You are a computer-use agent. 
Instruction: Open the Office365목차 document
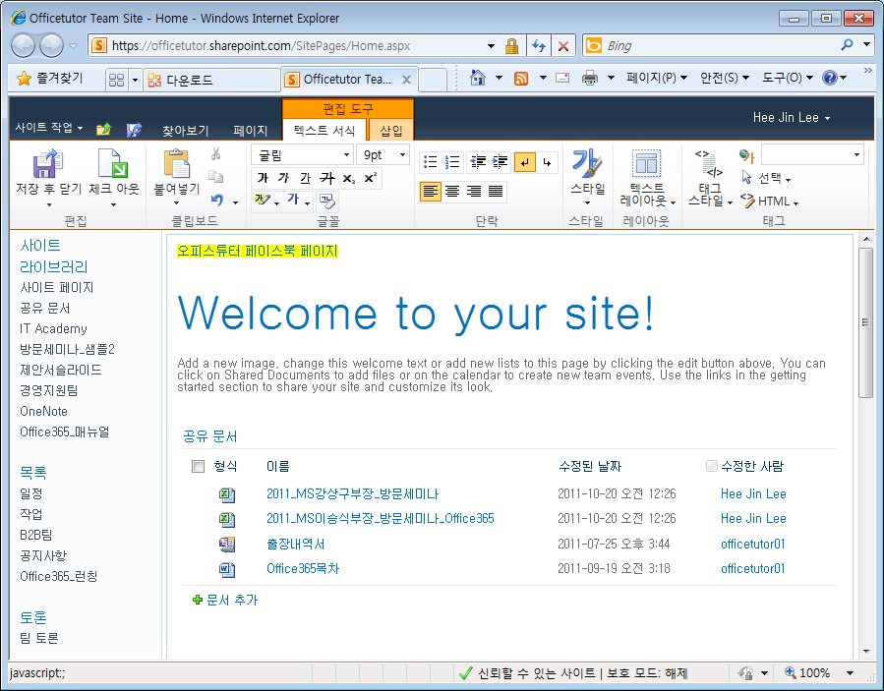pos(303,568)
